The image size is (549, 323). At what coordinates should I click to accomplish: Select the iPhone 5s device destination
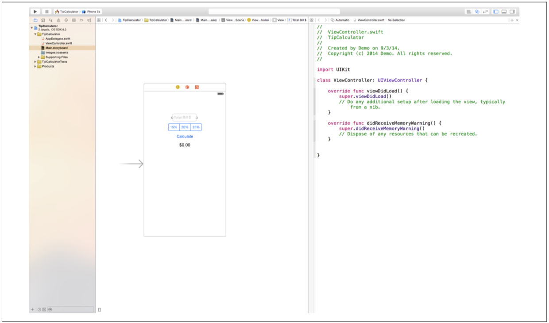coord(91,11)
